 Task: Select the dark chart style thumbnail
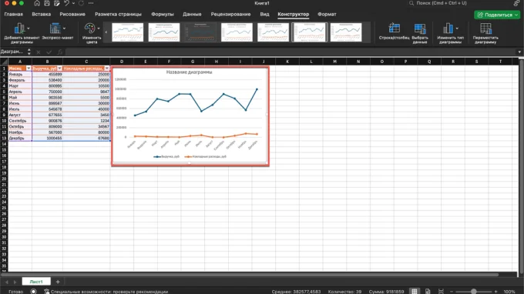(x=200, y=32)
